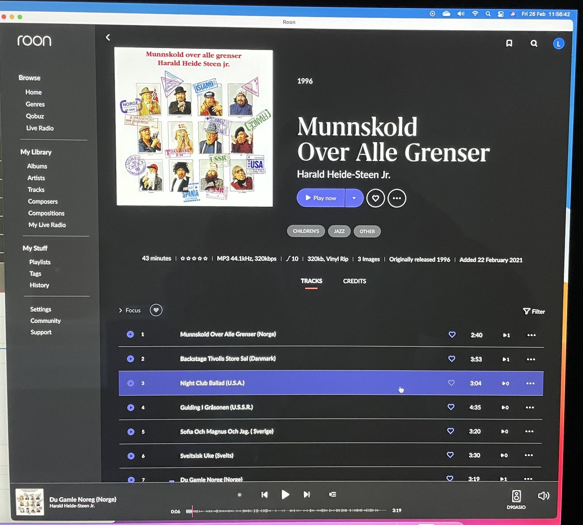Go back with the left chevron arrow
Viewport: 583px width, 525px height.
(x=108, y=37)
